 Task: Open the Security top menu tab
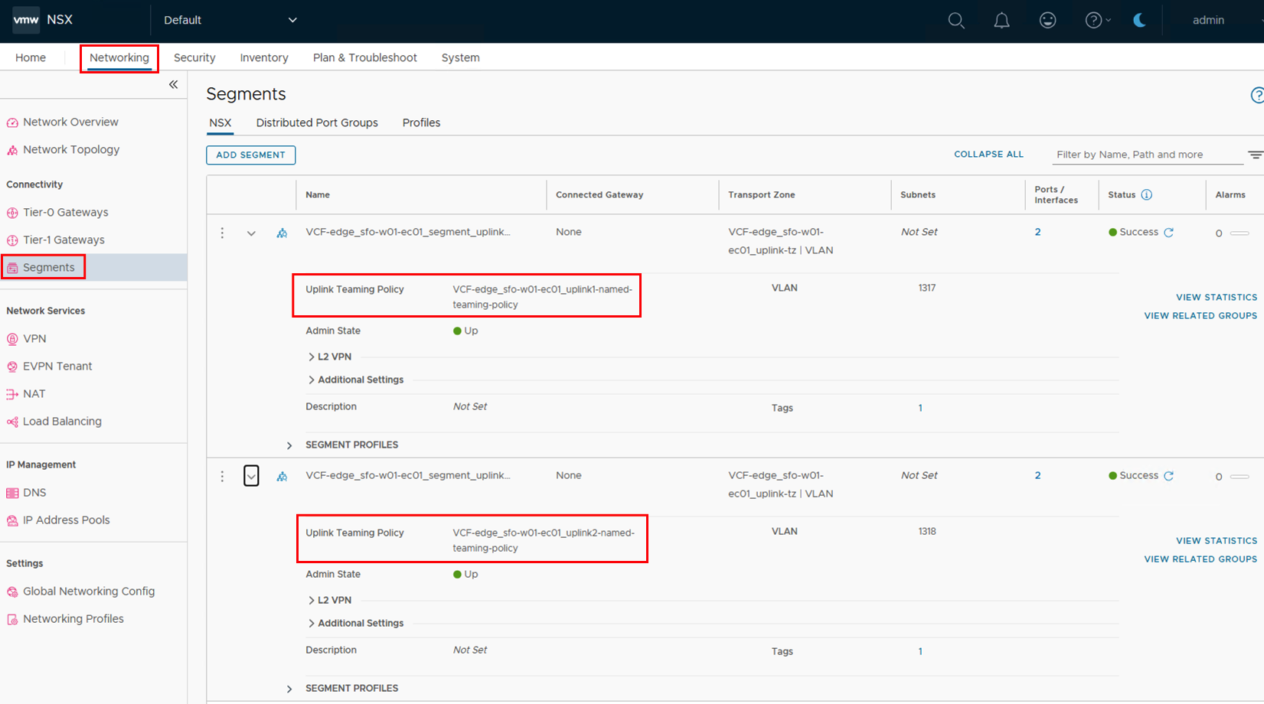coord(194,58)
